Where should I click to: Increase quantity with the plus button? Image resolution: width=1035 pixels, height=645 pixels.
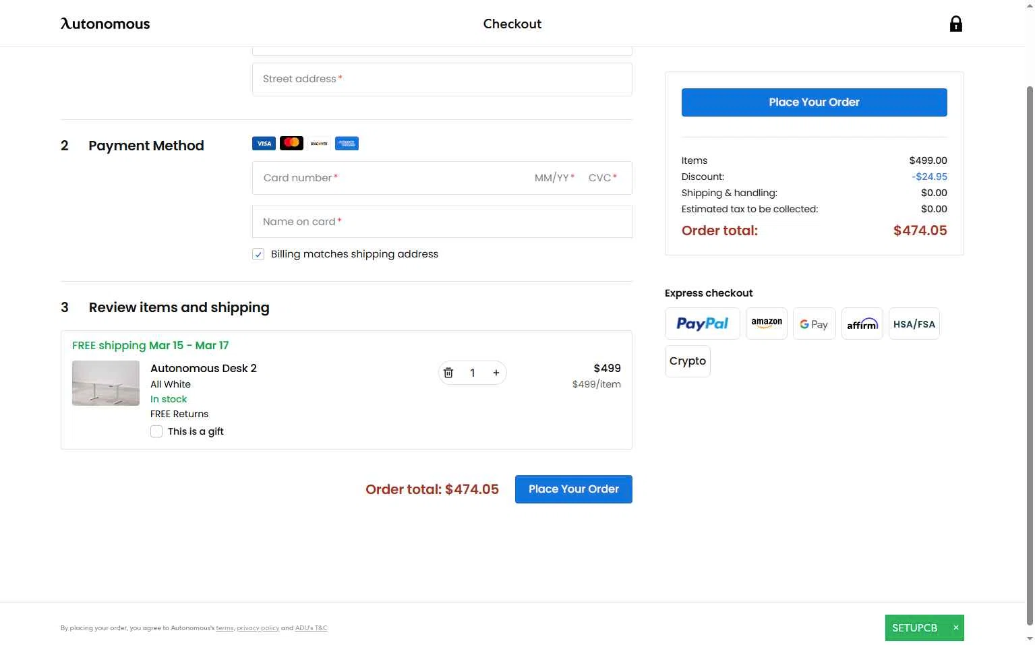[496, 373]
